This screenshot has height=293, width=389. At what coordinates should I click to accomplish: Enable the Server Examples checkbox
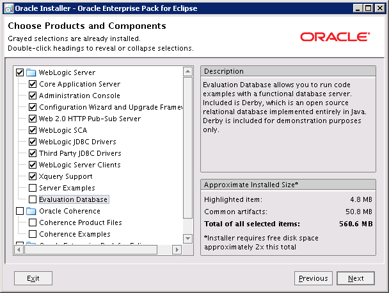coord(33,188)
